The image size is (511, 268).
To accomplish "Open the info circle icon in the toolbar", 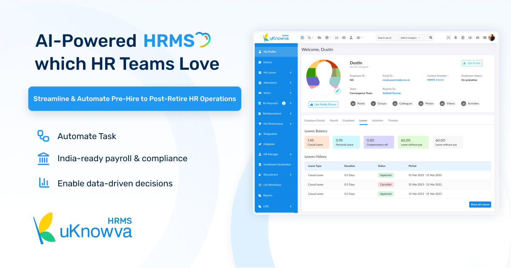I will coord(327,37).
